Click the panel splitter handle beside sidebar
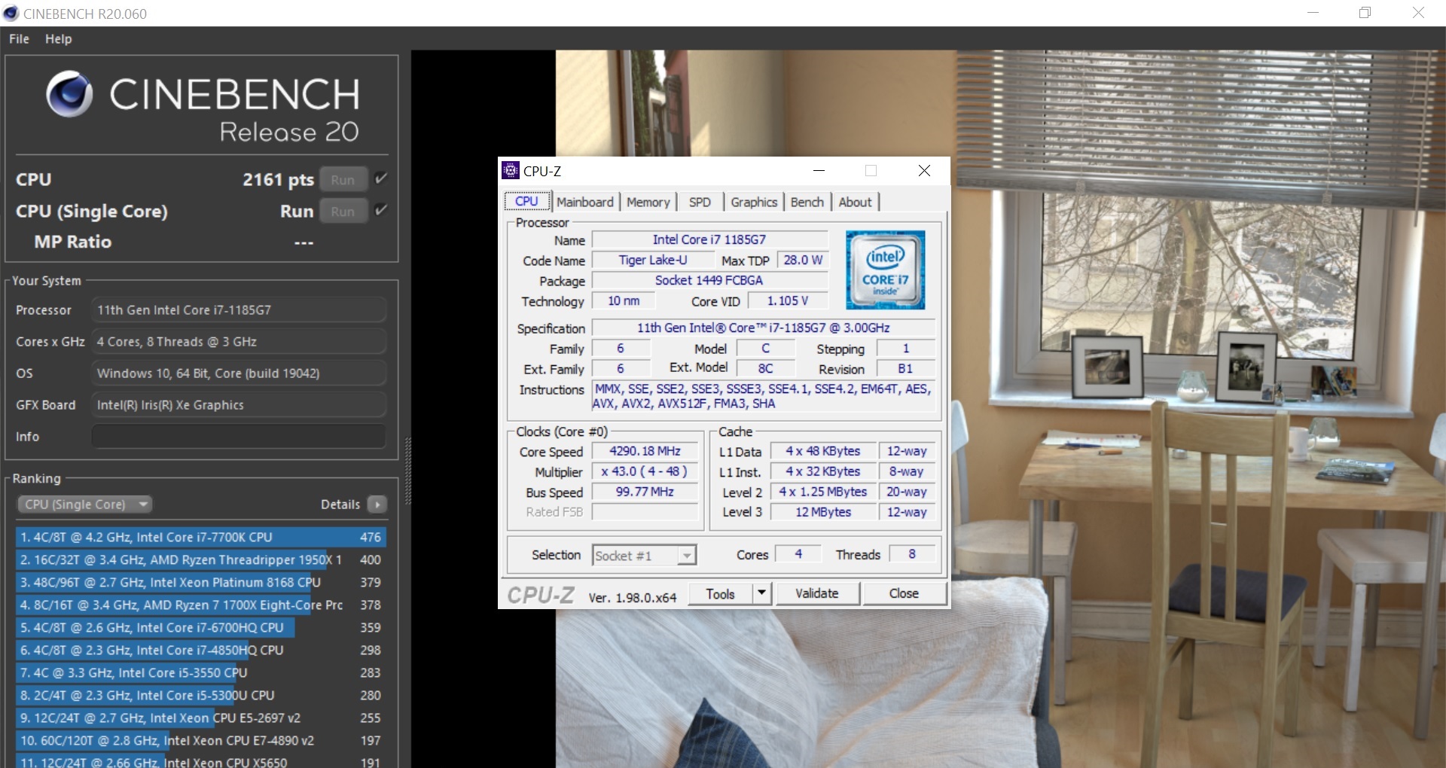 click(408, 471)
